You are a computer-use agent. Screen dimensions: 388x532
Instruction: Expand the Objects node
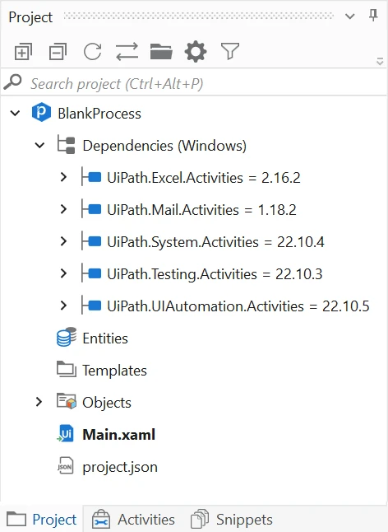39,402
